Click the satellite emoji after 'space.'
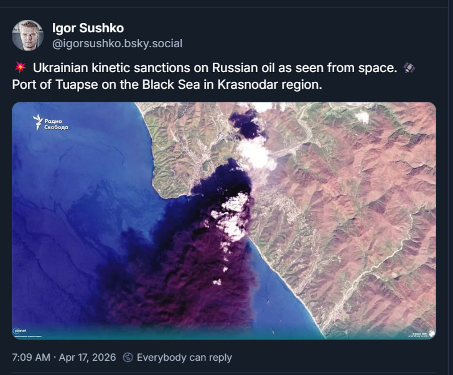Image resolution: width=453 pixels, height=375 pixels. (409, 68)
